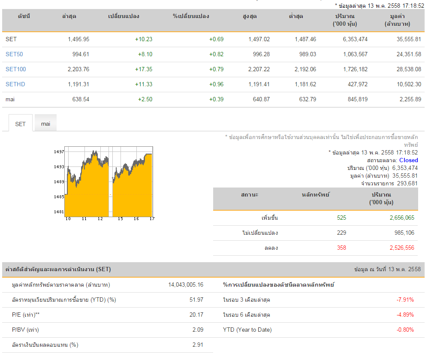Select the SET percent change +0.69

216,39
